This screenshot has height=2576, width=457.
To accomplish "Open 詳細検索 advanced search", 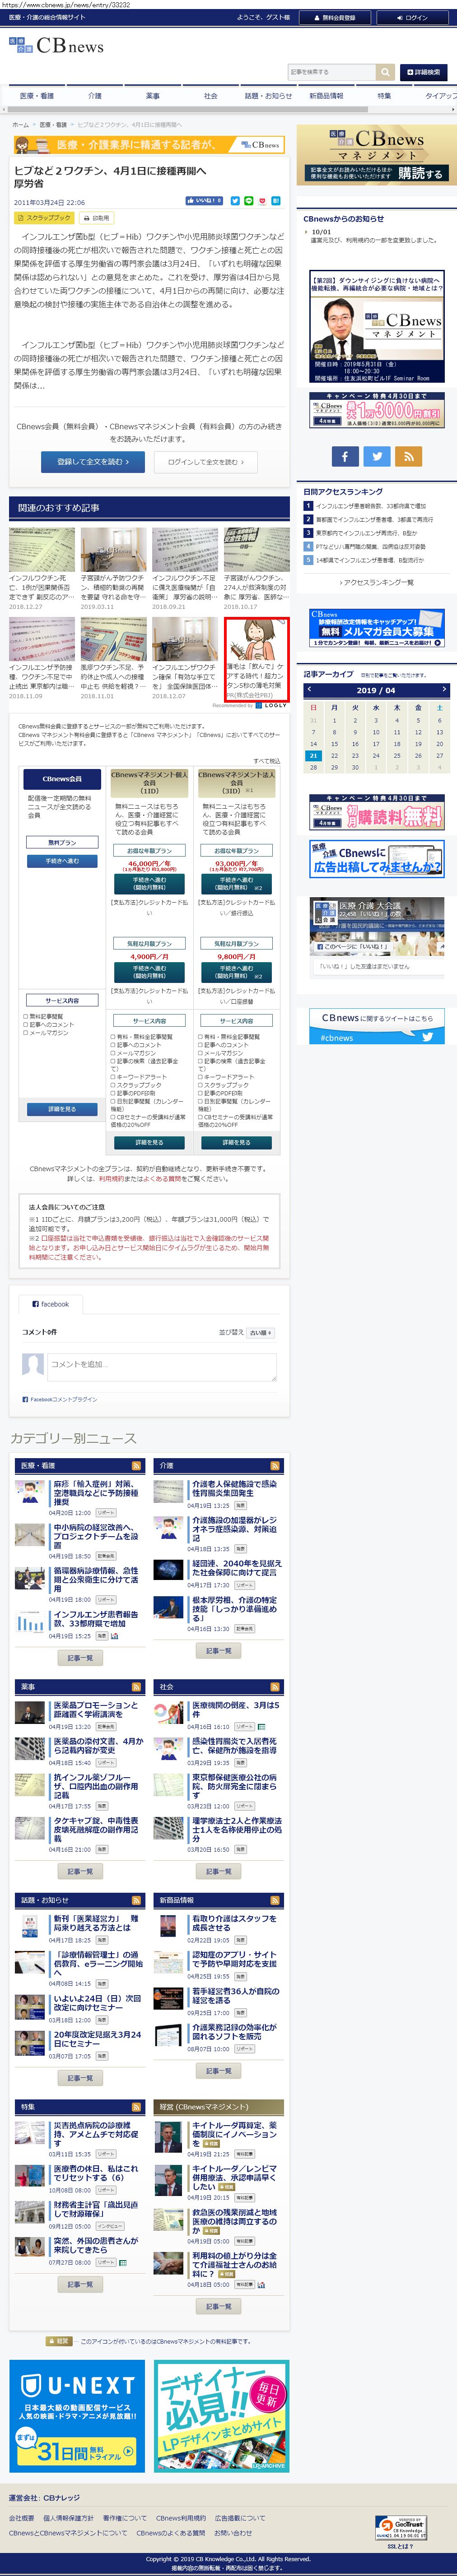I will 423,72.
